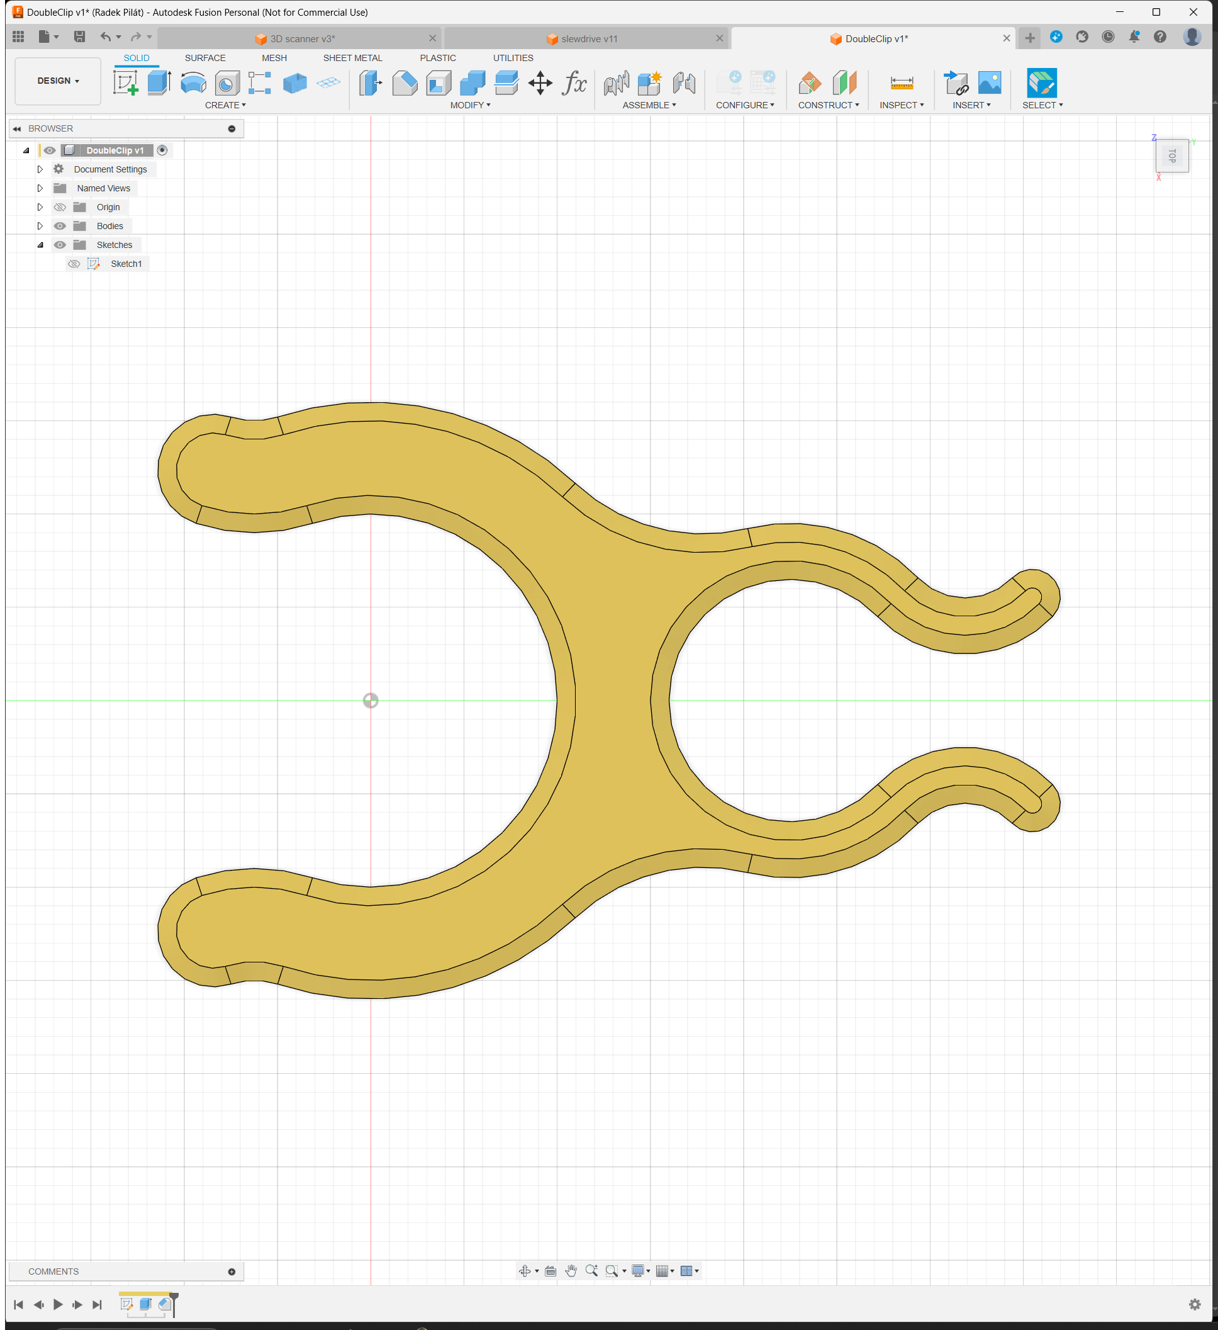The height and width of the screenshot is (1330, 1218).
Task: Select the Hole tool icon
Action: [227, 84]
